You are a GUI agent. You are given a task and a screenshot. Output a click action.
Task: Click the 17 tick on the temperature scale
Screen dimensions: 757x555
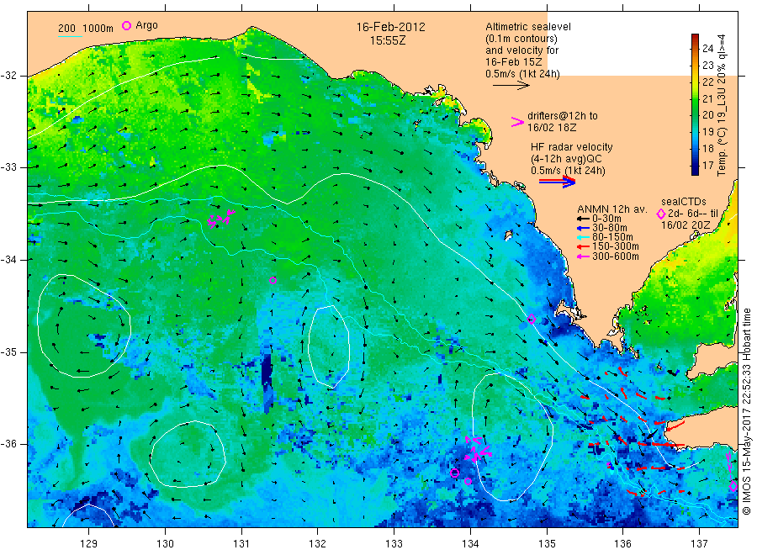707,165
